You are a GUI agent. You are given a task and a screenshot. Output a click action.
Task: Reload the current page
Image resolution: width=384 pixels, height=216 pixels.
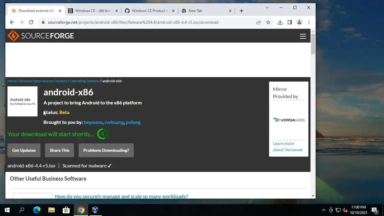click(x=31, y=22)
